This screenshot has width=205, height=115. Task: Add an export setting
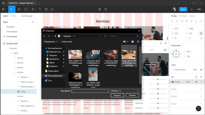tap(201, 104)
